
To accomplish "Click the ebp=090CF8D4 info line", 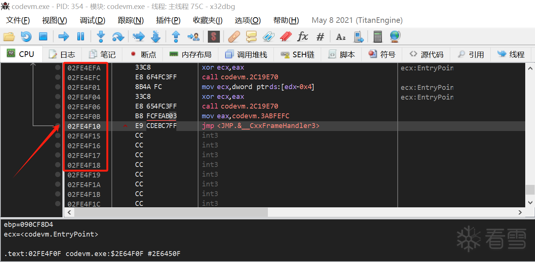I will 29,225.
